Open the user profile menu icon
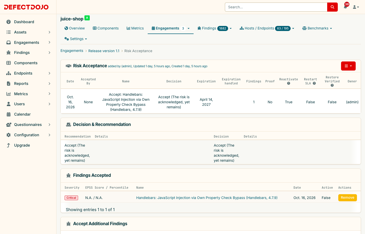The height and width of the screenshot is (234, 365). click(356, 7)
